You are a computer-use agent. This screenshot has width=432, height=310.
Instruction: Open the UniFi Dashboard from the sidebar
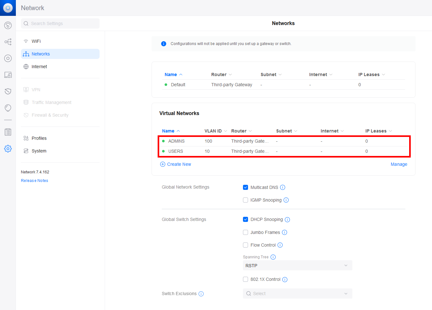point(8,25)
